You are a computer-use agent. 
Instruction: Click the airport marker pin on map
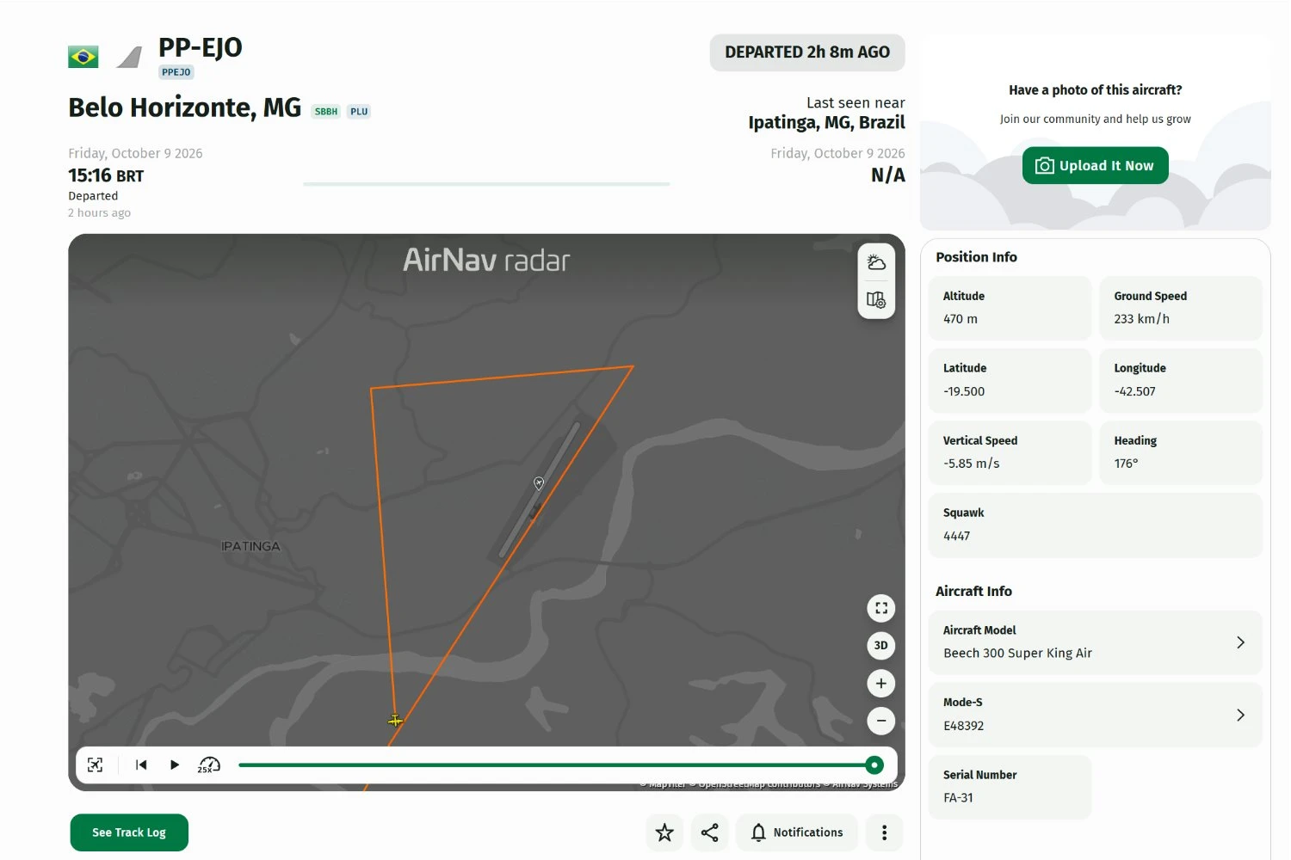[539, 483]
